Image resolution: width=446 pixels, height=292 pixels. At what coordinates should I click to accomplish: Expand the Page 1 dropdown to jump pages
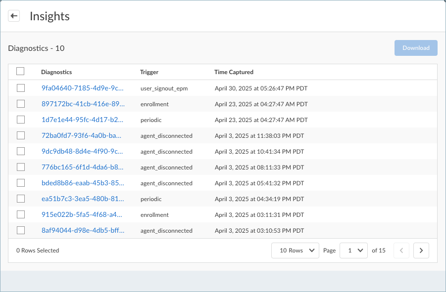353,250
